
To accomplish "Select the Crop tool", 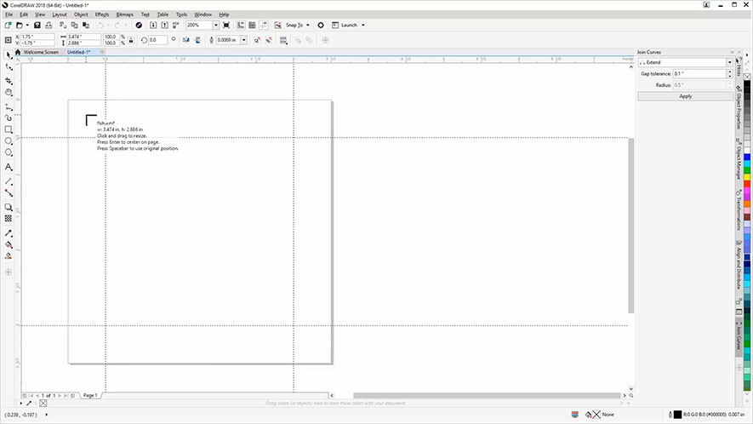I will point(9,80).
